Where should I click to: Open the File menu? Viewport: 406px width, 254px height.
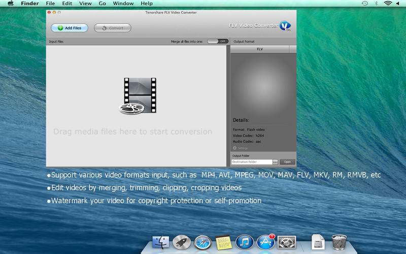[50, 4]
